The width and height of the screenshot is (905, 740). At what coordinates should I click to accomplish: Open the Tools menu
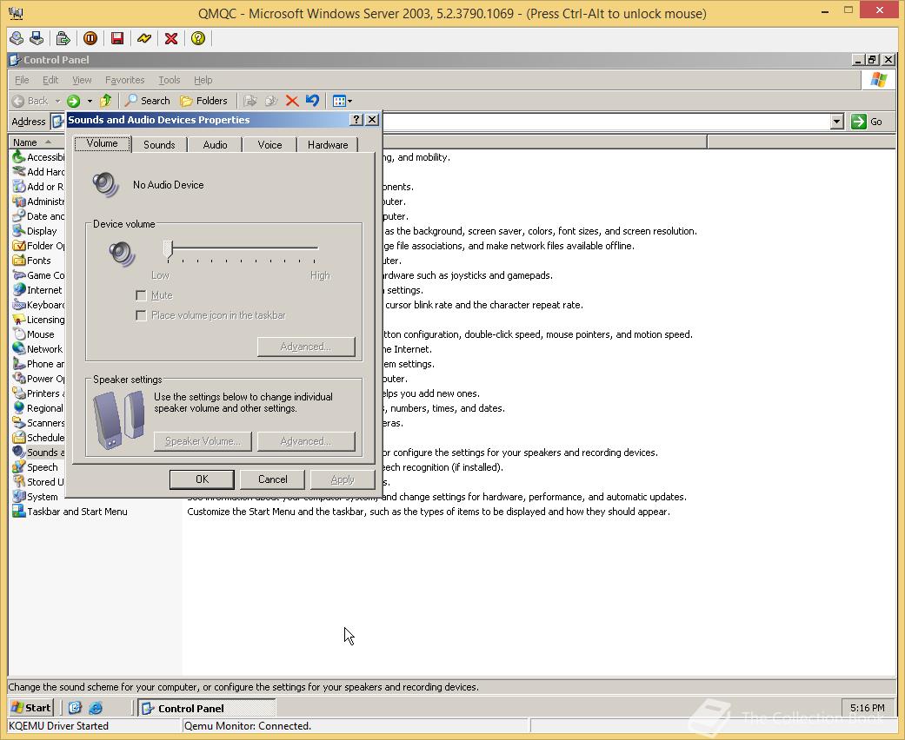[170, 80]
